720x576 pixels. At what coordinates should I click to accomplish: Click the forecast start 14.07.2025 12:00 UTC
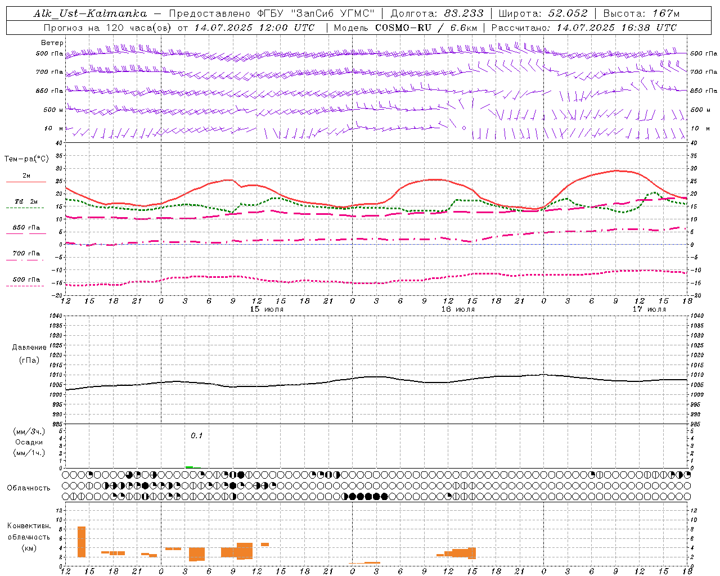pos(255,28)
